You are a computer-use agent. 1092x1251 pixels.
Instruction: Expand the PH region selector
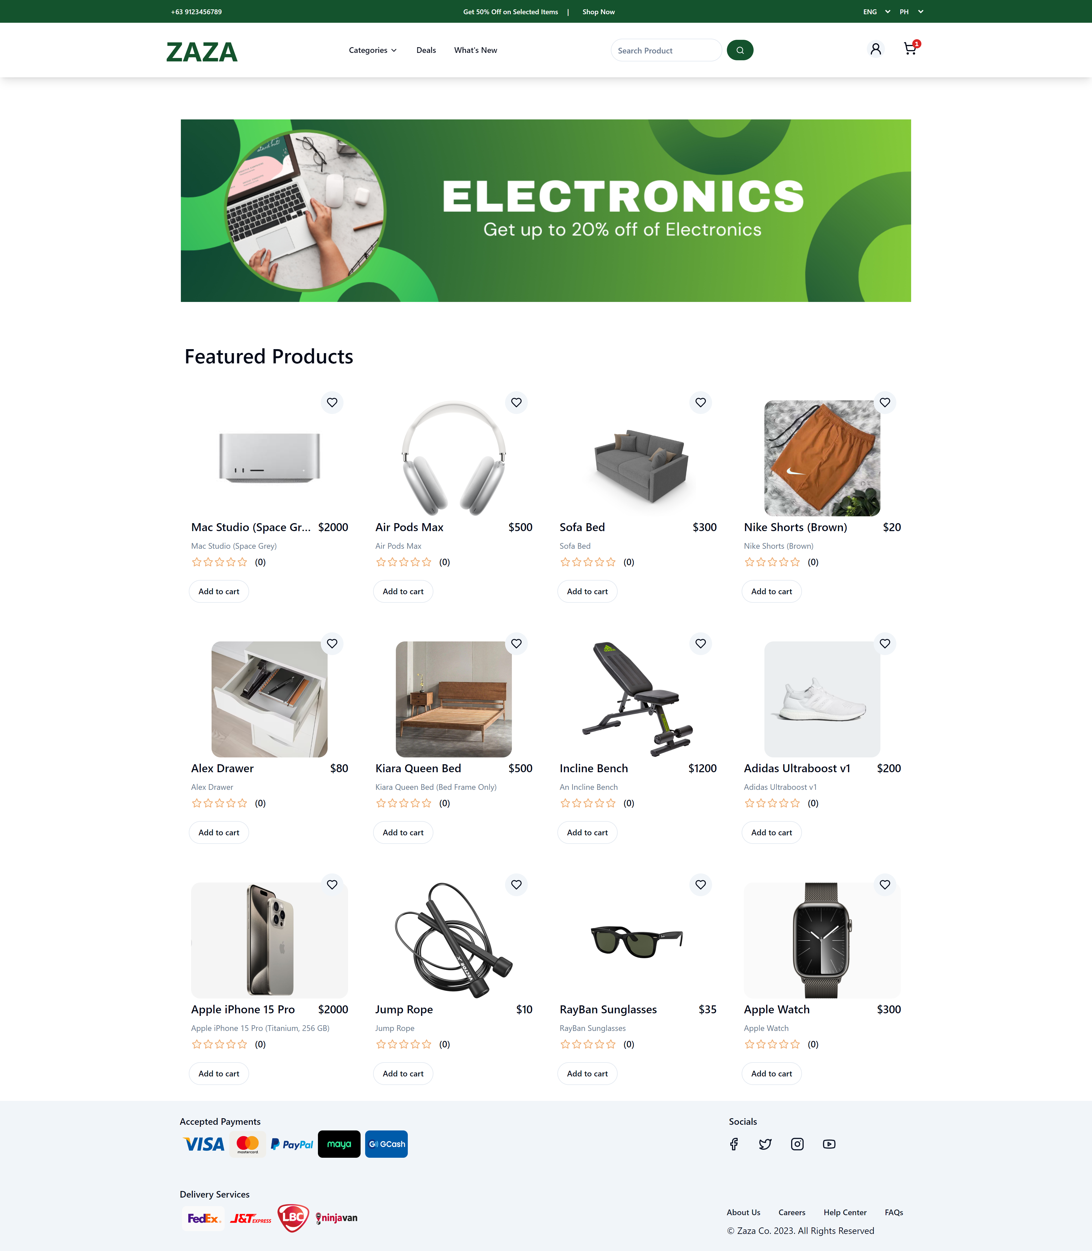[910, 12]
